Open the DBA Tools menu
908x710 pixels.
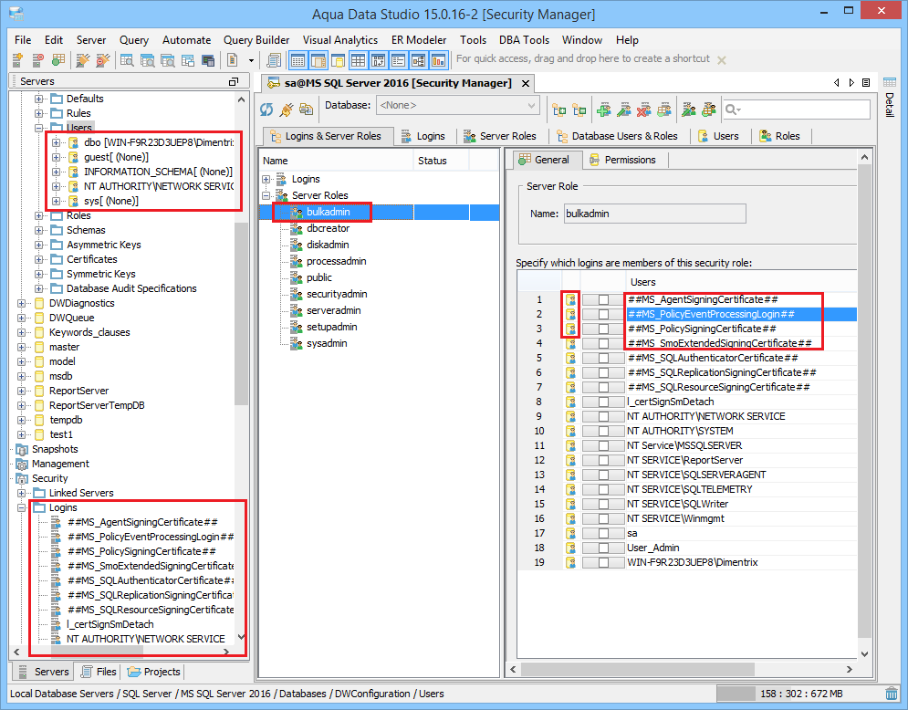coord(524,40)
